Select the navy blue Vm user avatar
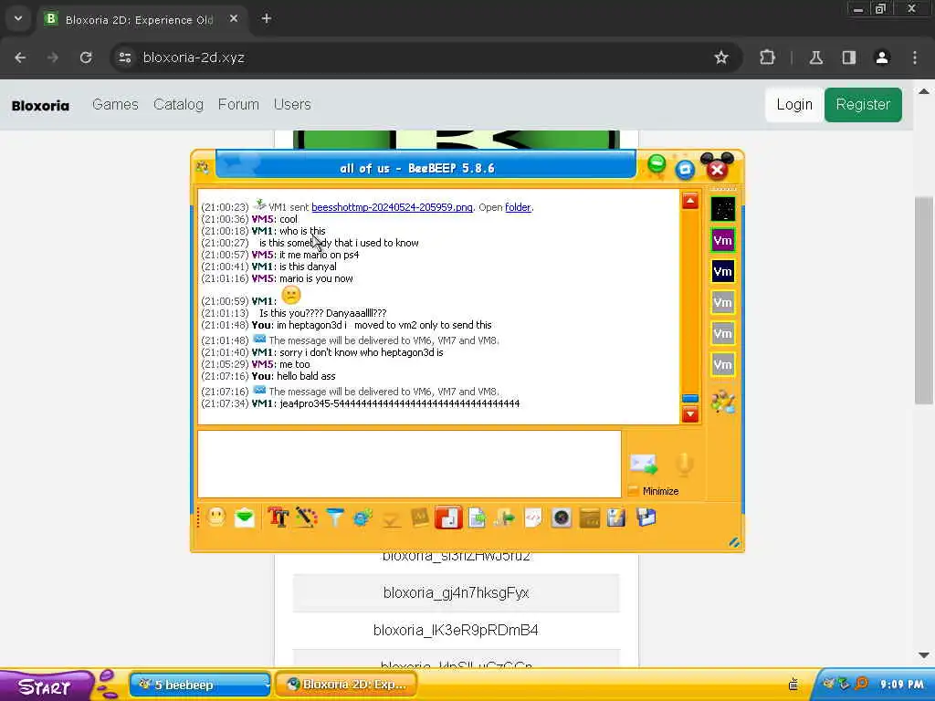The width and height of the screenshot is (935, 701). point(723,271)
